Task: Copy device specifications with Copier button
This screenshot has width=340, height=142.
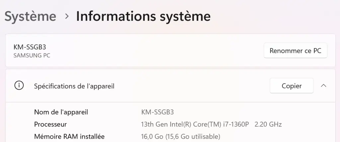Action: coord(292,86)
